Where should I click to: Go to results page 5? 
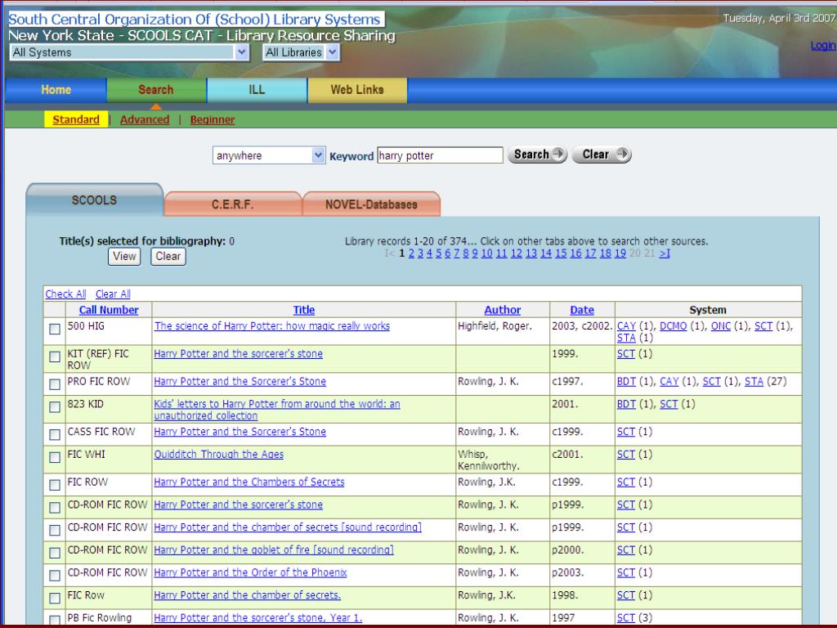[439, 253]
